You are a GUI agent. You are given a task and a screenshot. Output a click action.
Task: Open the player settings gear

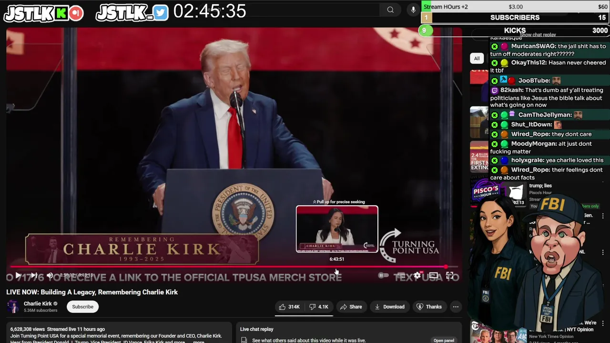point(417,275)
